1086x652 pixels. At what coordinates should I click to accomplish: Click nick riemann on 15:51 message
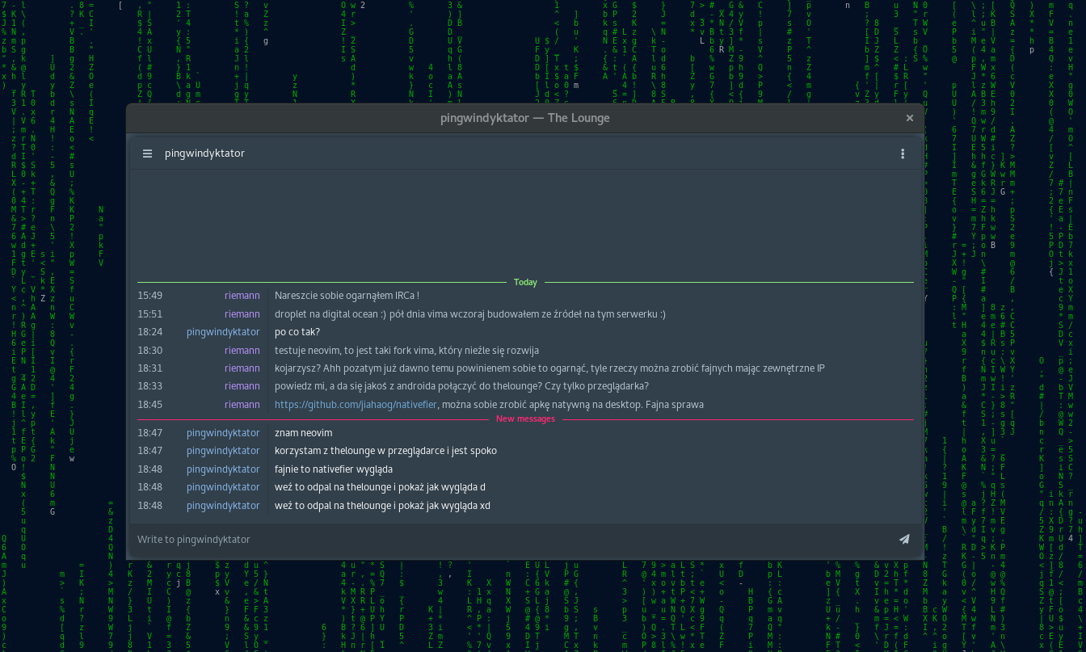click(x=242, y=314)
